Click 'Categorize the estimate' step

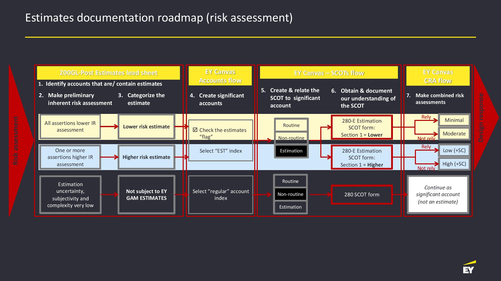point(141,99)
